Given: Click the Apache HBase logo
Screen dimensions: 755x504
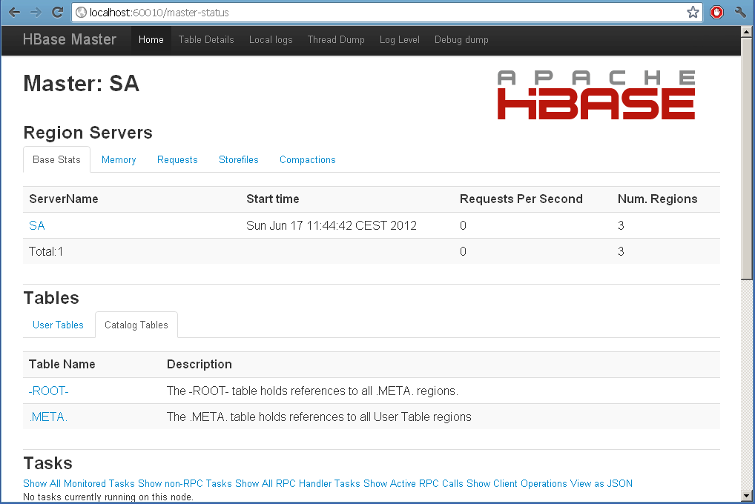Looking at the screenshot, I should pyautogui.click(x=596, y=93).
